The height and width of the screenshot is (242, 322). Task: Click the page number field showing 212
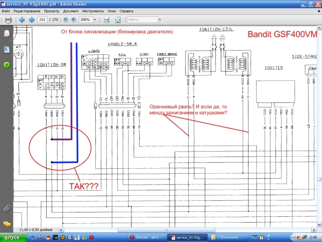point(43,20)
